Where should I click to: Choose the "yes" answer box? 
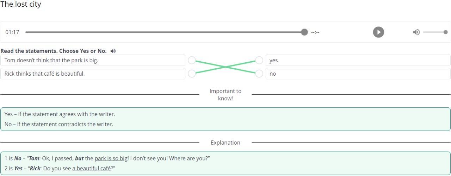pyautogui.click(x=358, y=60)
